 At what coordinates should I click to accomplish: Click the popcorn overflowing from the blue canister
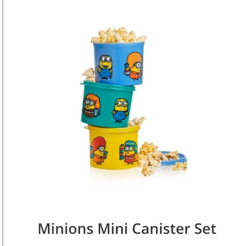119,35
